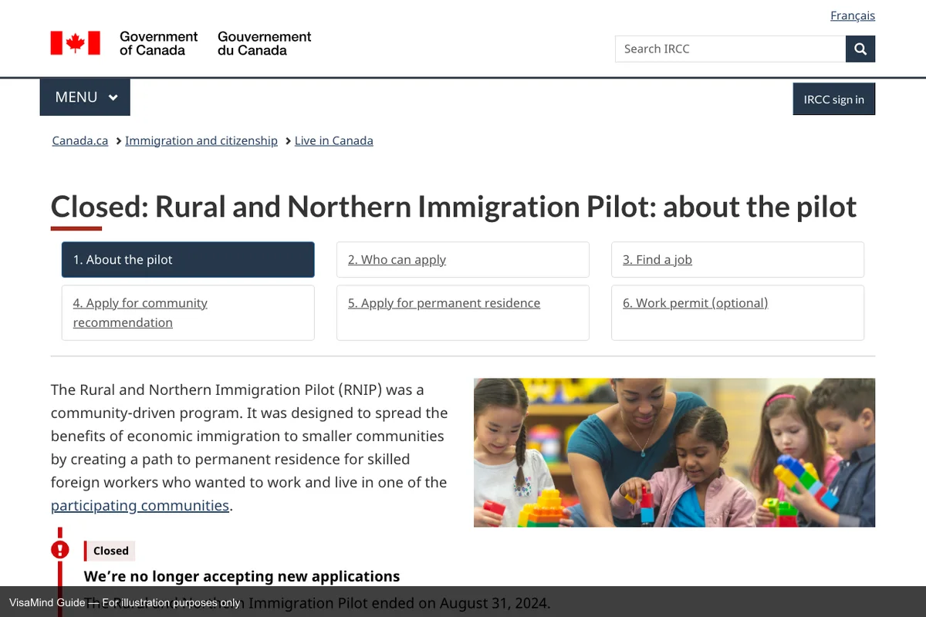This screenshot has height=617, width=926.
Task: Select '5. Apply for permanent residence' tab
Action: (444, 303)
